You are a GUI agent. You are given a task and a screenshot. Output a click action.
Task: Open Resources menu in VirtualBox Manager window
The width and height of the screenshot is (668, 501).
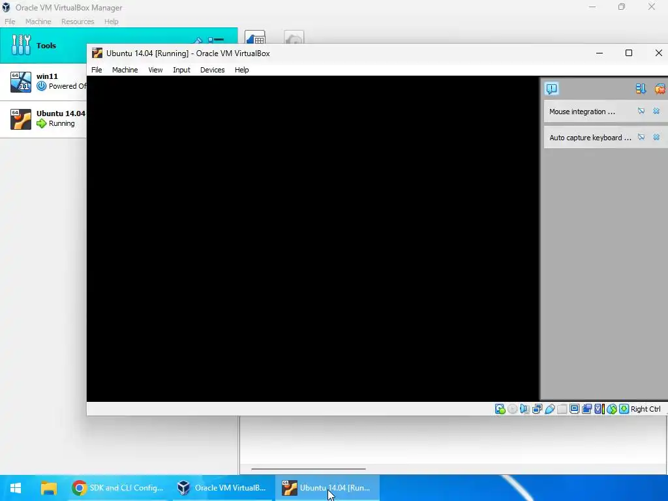pyautogui.click(x=78, y=22)
